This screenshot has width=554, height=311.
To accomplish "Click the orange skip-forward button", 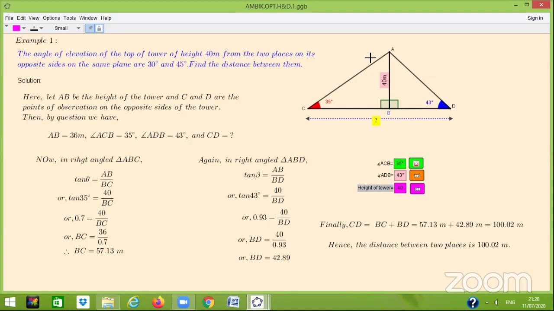I will tap(416, 176).
